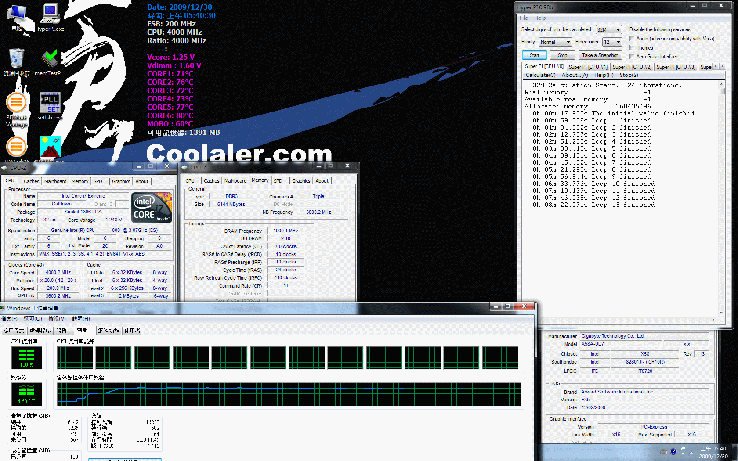The width and height of the screenshot is (738, 461).
Task: Click the DRAM Frequency 1000.1 MHz value
Action: coord(286,230)
